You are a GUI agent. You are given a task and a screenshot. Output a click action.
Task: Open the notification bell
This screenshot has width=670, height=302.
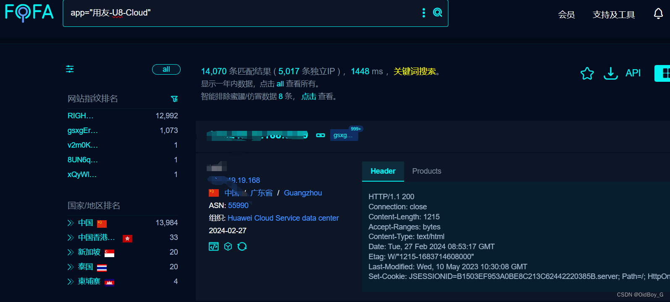pyautogui.click(x=658, y=14)
